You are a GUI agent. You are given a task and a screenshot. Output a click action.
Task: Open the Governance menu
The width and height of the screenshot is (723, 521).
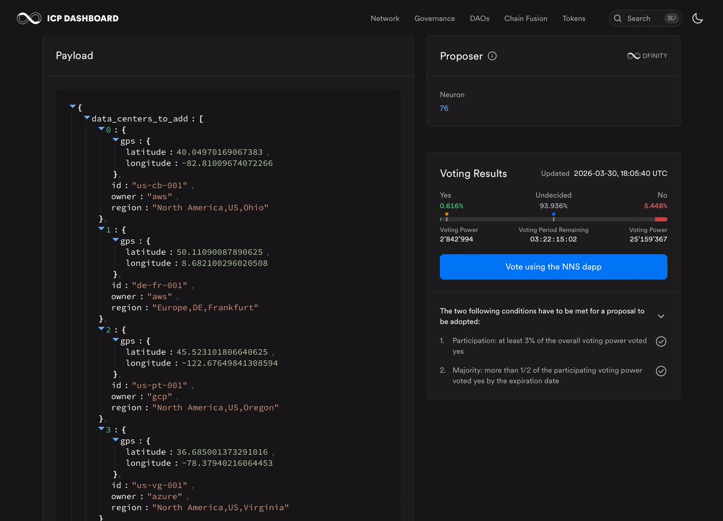pos(434,19)
